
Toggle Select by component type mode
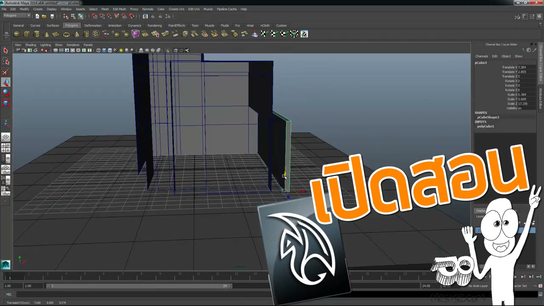point(81,16)
